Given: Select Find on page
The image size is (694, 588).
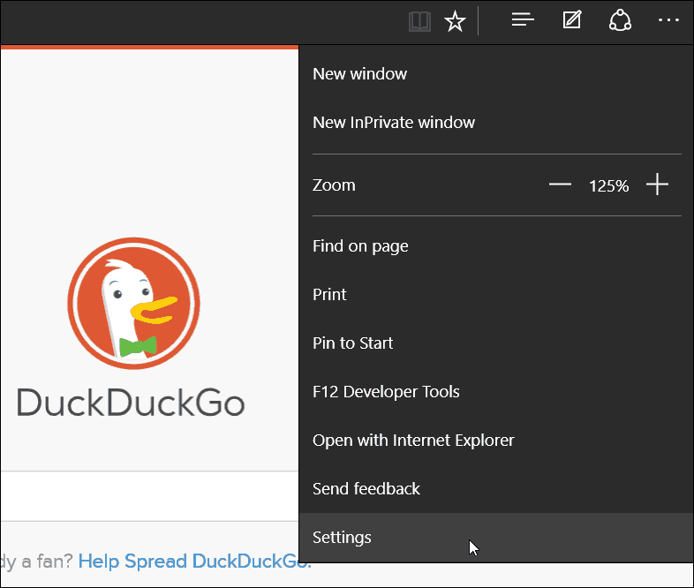Looking at the screenshot, I should (x=496, y=246).
